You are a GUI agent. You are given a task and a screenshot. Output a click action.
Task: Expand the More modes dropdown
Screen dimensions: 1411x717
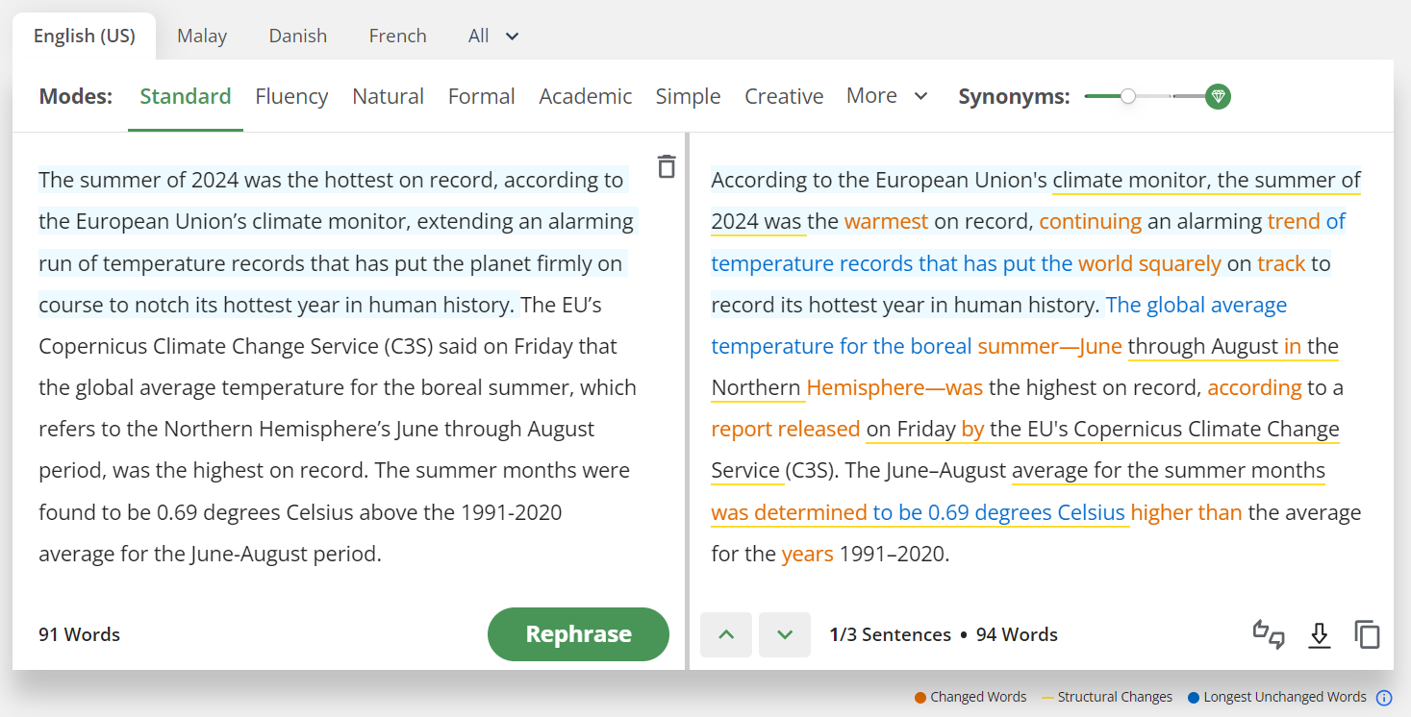pos(887,96)
